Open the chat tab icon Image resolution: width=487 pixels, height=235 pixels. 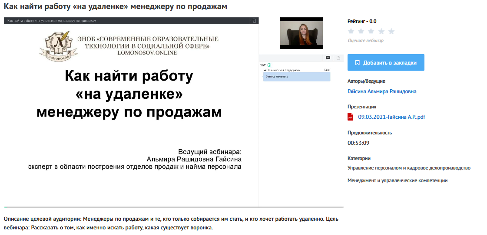pos(328,58)
